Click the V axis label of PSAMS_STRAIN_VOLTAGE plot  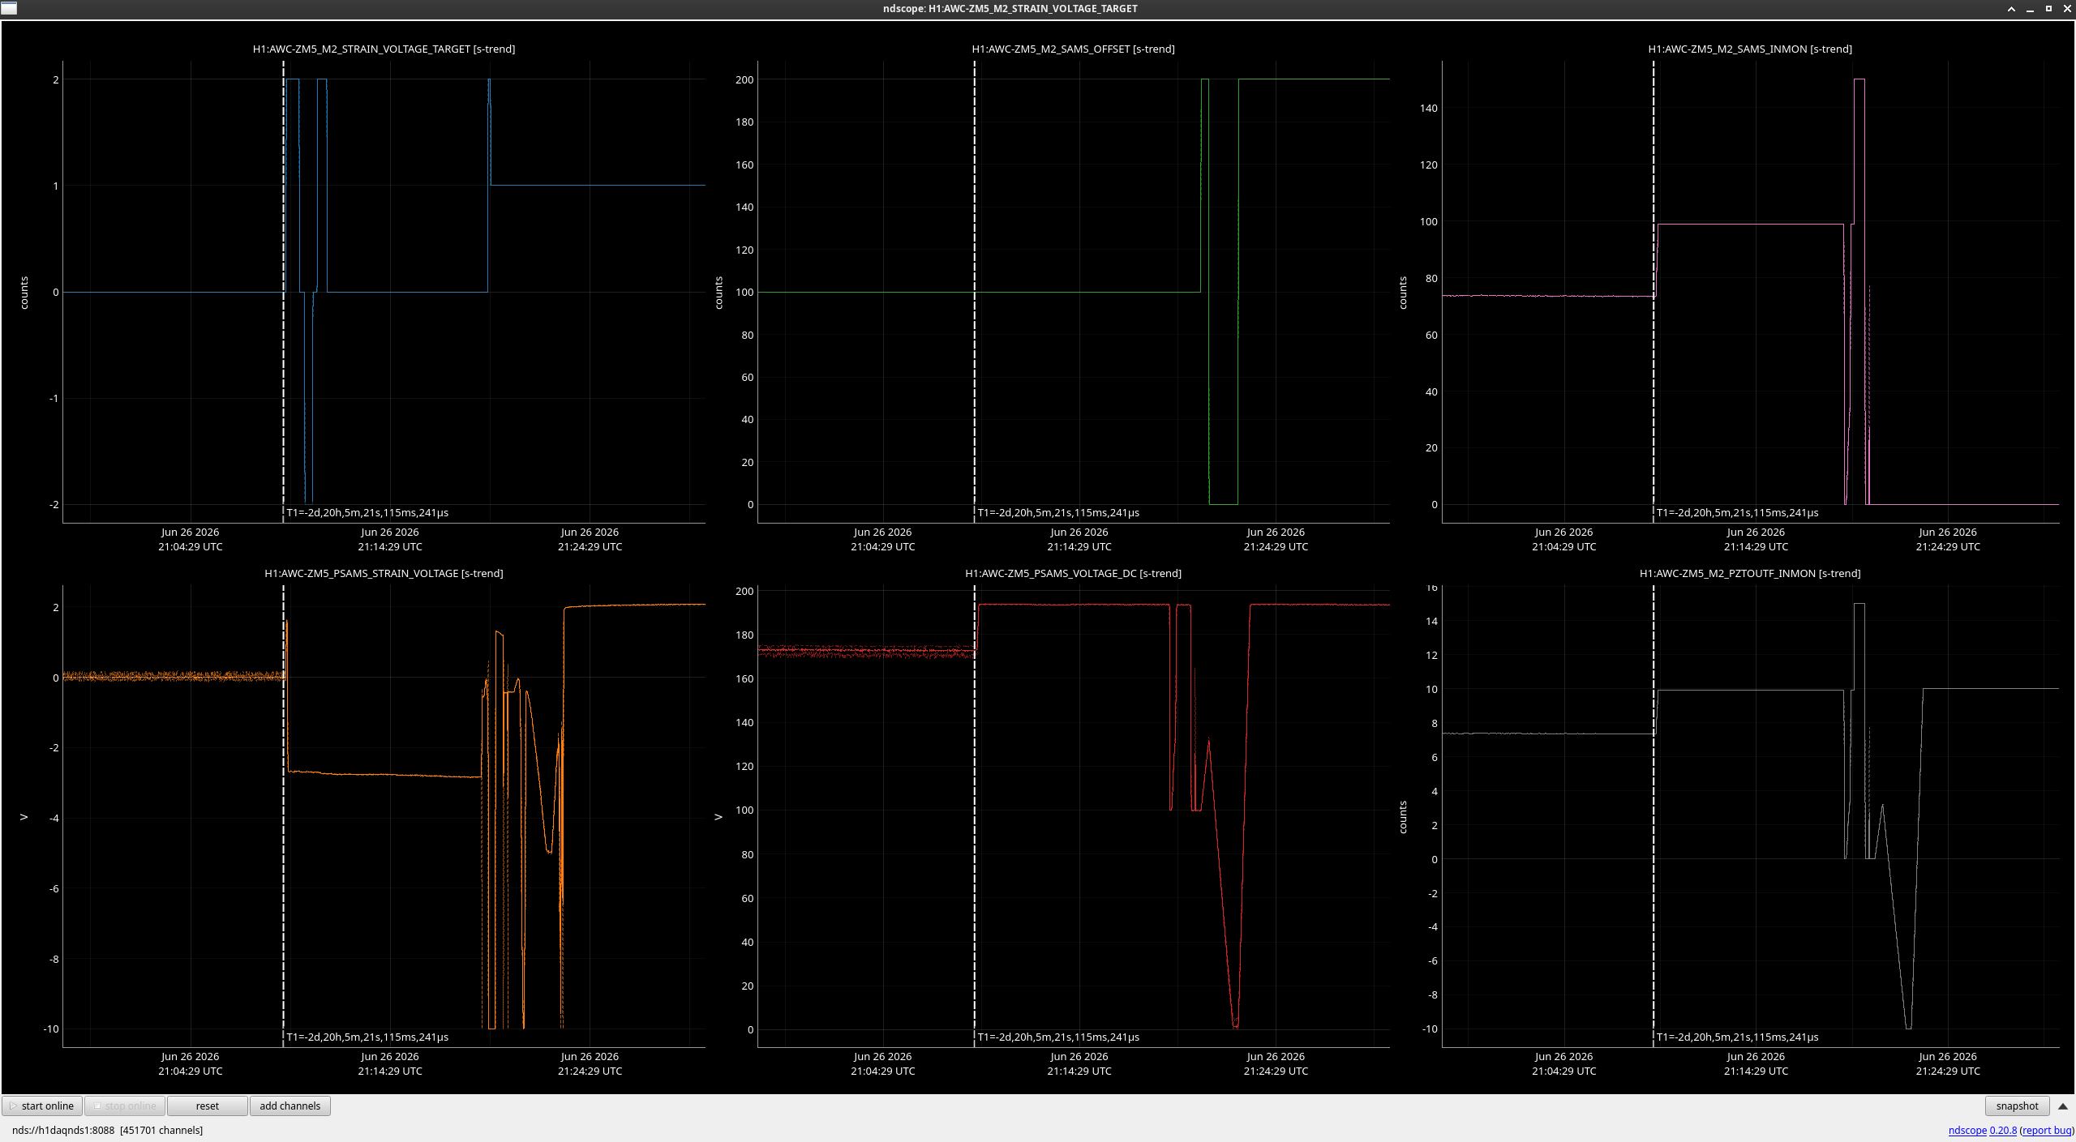pyautogui.click(x=24, y=817)
